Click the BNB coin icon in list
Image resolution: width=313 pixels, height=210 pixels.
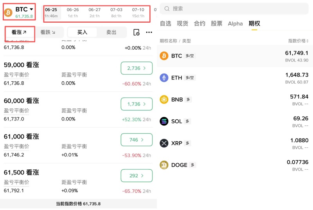click(164, 99)
